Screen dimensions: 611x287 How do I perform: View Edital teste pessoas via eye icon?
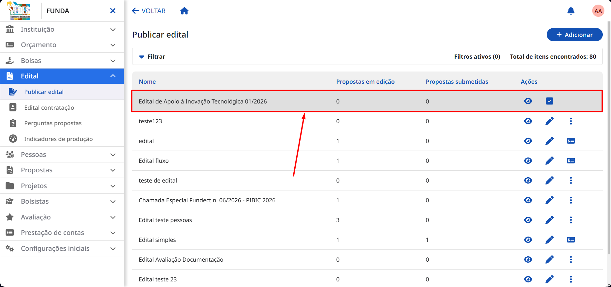click(x=528, y=220)
